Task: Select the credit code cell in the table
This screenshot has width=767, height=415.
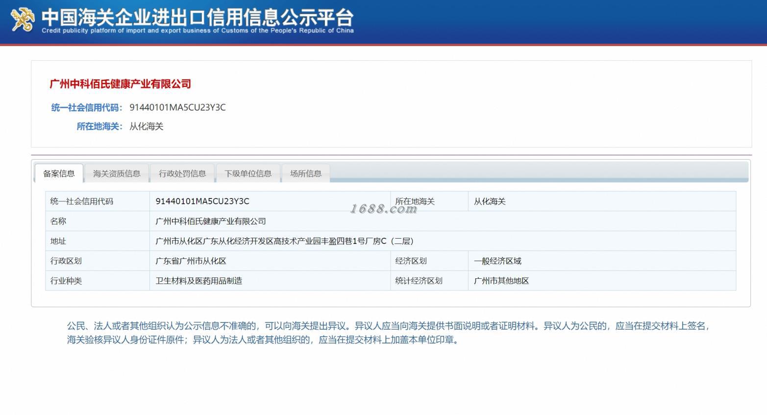Action: coord(270,201)
